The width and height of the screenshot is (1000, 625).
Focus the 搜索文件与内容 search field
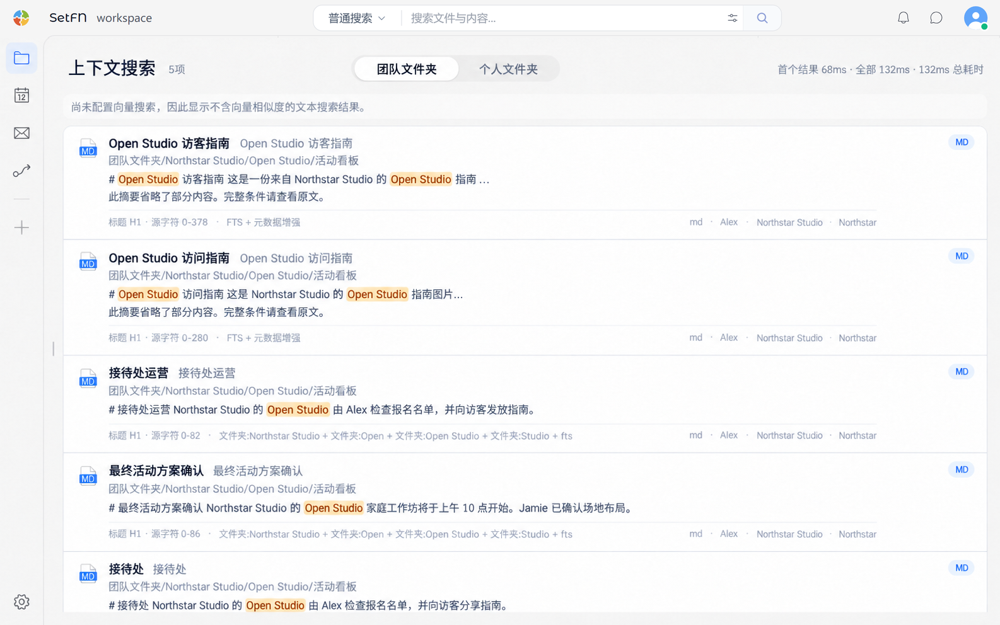click(x=563, y=18)
